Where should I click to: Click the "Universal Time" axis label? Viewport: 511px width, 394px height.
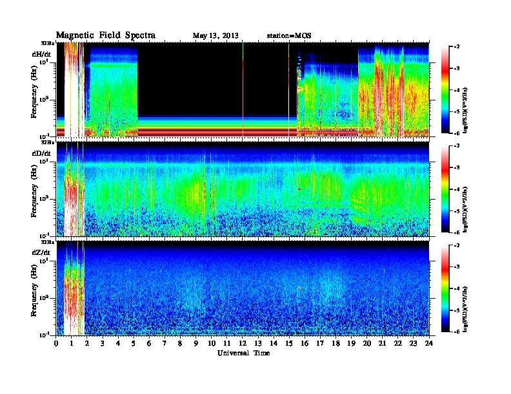click(243, 353)
